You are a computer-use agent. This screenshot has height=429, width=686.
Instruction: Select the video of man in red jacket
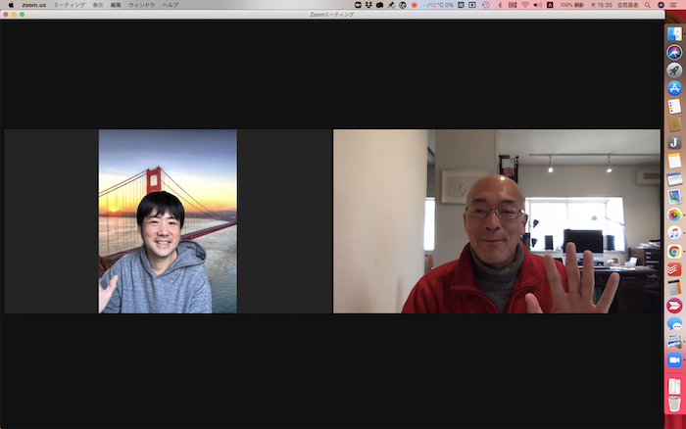[496, 221]
